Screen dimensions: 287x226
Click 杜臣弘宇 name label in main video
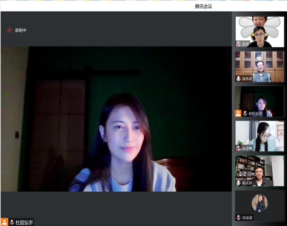pyautogui.click(x=24, y=222)
